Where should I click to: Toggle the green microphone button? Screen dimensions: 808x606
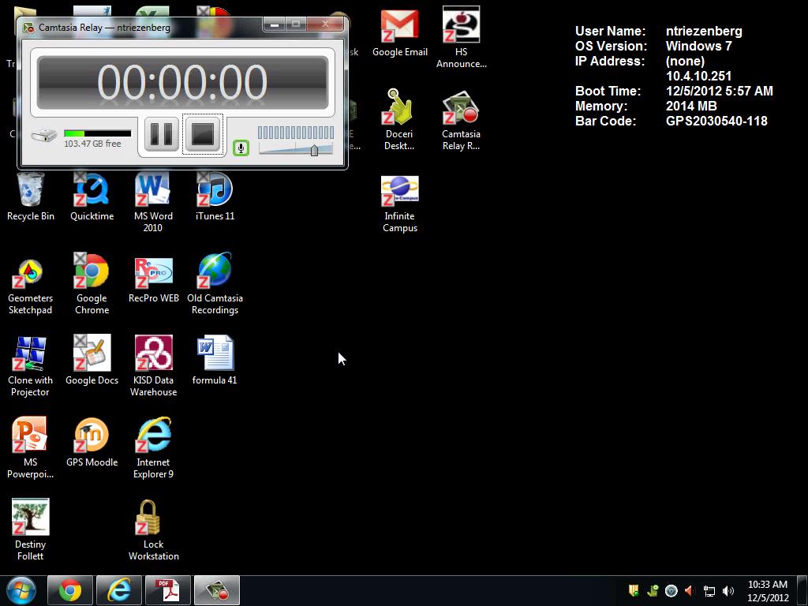pos(241,148)
